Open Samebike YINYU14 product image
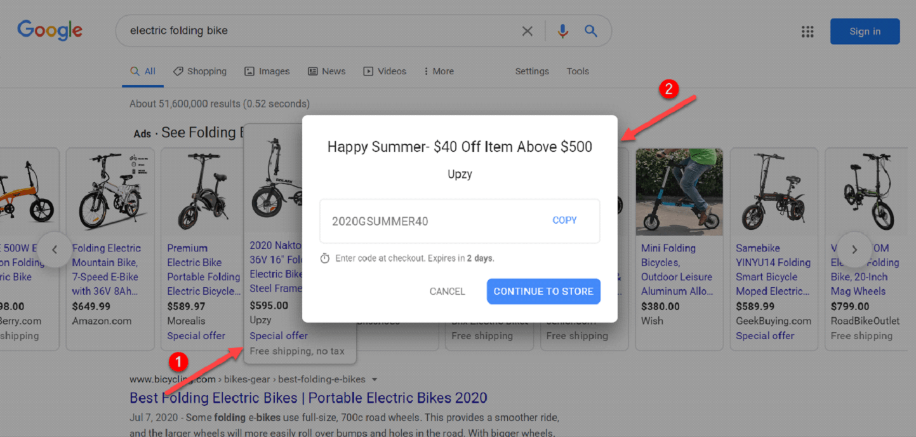 [x=774, y=192]
